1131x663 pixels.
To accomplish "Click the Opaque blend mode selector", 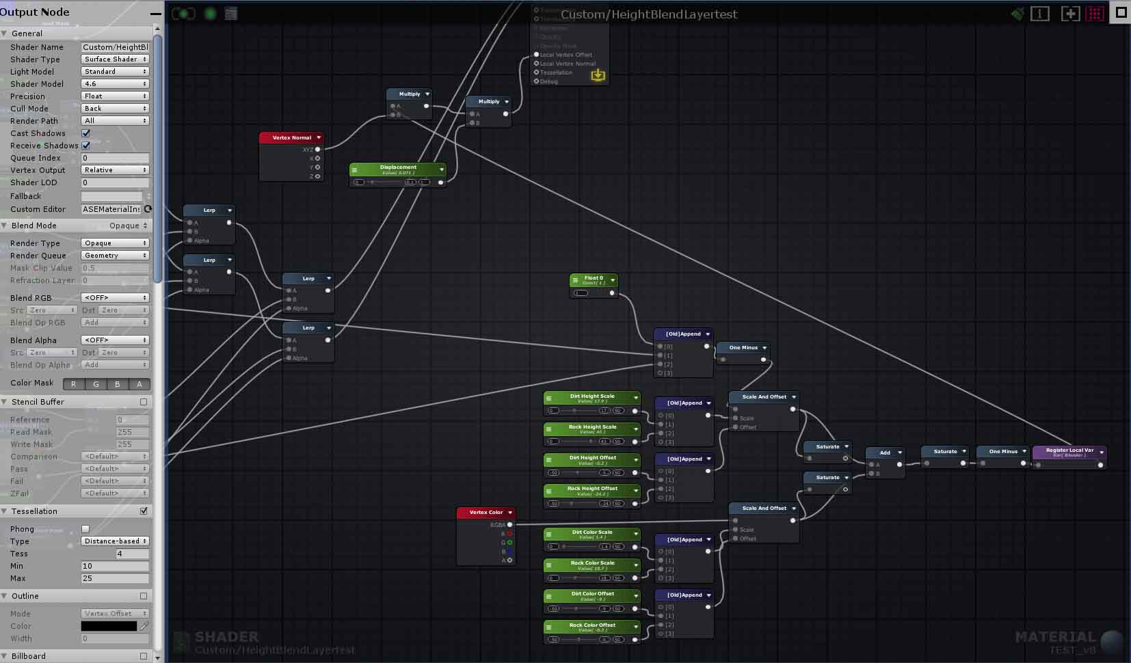I will coord(129,226).
